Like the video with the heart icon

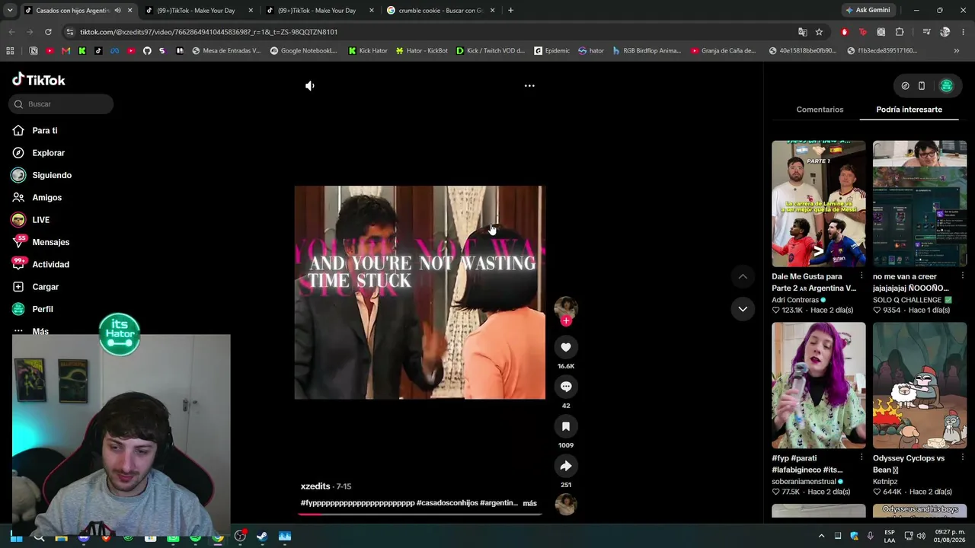coord(566,347)
